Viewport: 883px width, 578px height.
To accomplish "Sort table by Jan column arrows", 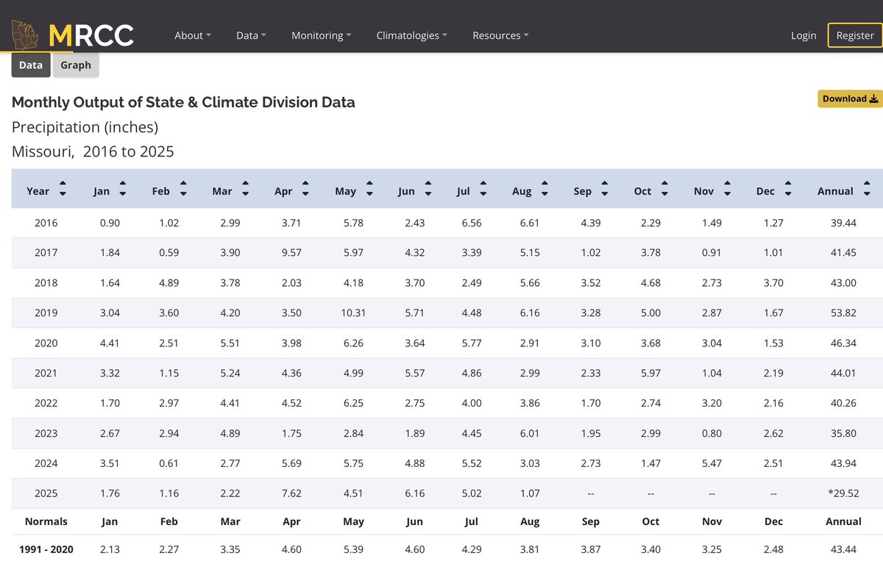I will (x=123, y=188).
